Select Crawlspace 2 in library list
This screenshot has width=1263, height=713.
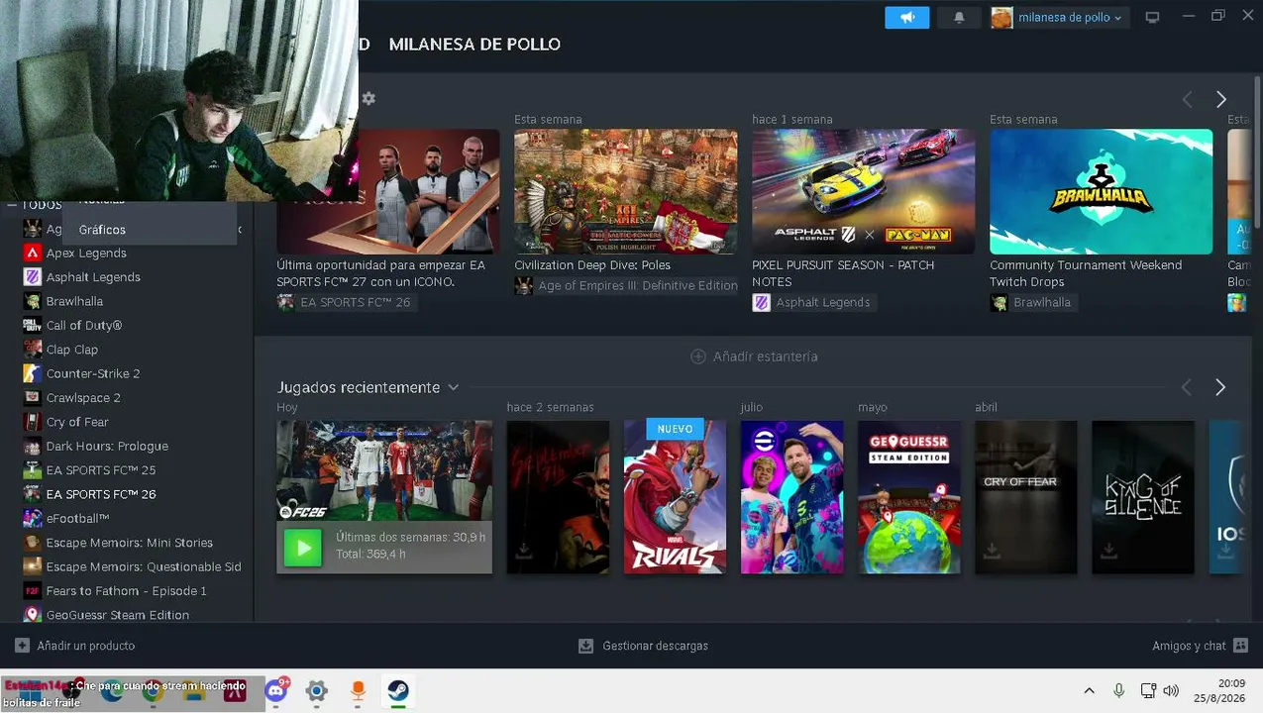83,398
